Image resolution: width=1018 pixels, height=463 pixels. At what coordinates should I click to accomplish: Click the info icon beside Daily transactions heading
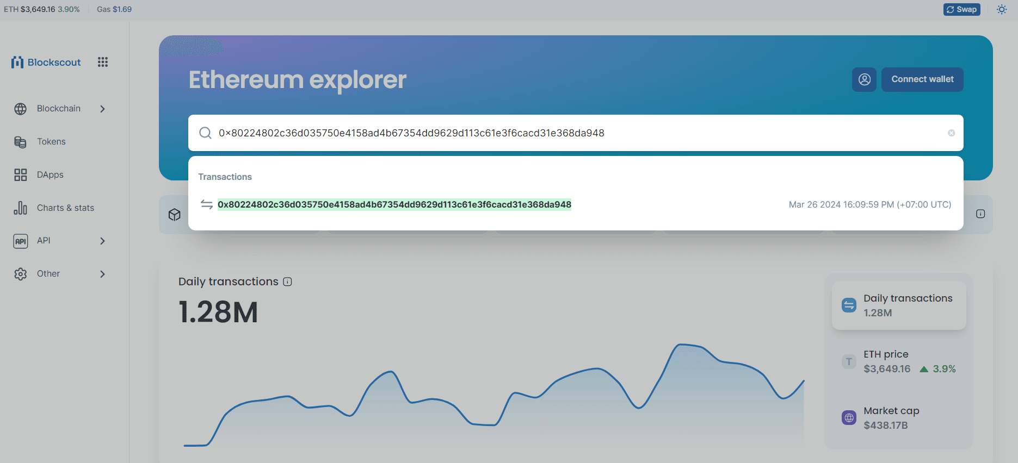pyautogui.click(x=288, y=281)
